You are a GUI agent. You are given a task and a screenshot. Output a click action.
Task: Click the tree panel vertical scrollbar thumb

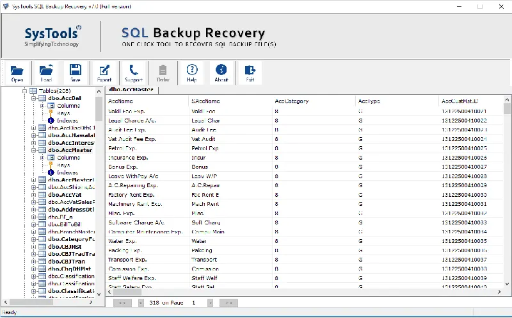tap(99, 108)
